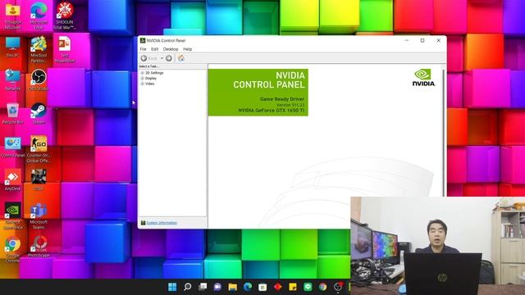The width and height of the screenshot is (525, 295).
Task: Expand the 3D Settings tree node
Action: coord(142,73)
